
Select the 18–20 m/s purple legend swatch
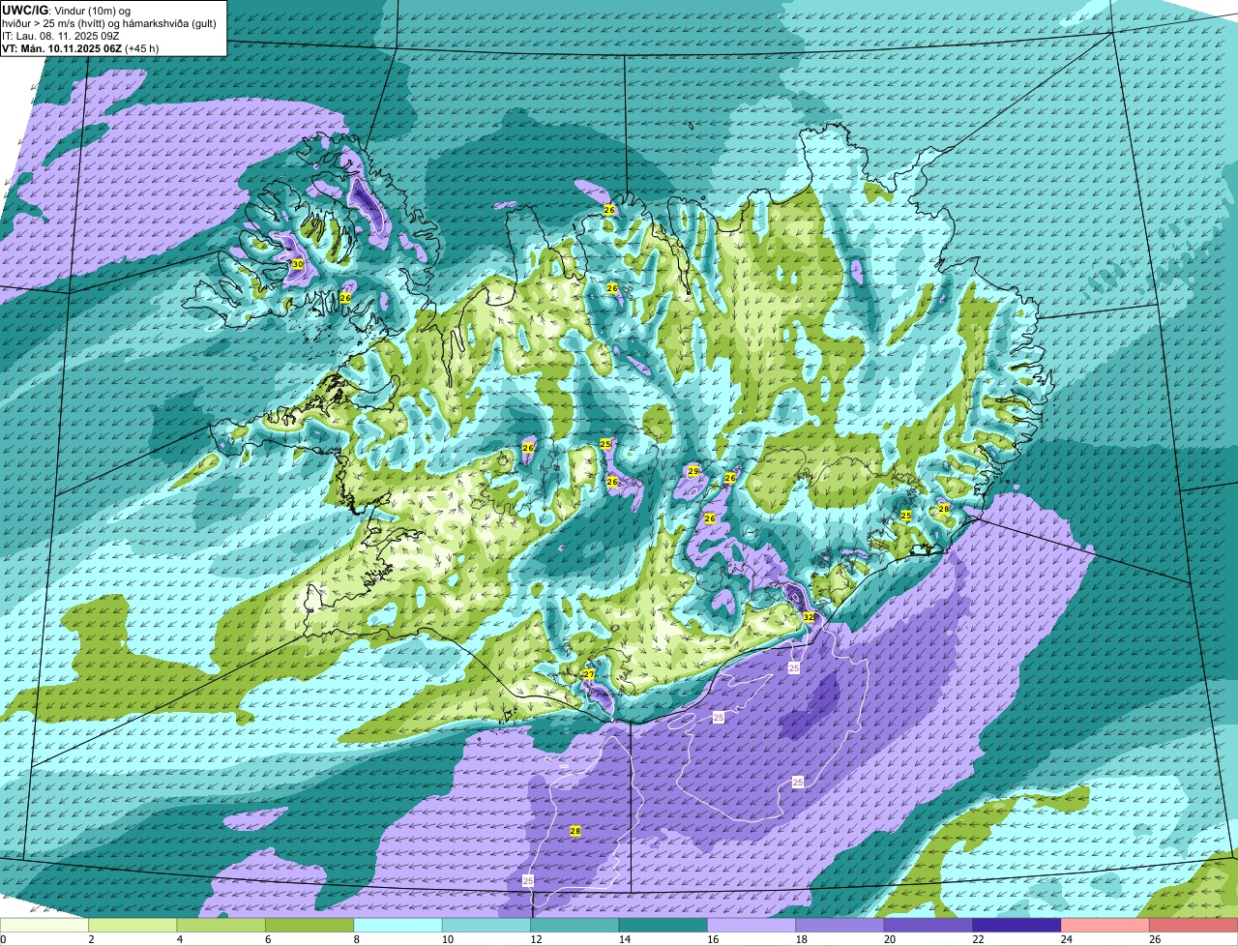(840, 925)
